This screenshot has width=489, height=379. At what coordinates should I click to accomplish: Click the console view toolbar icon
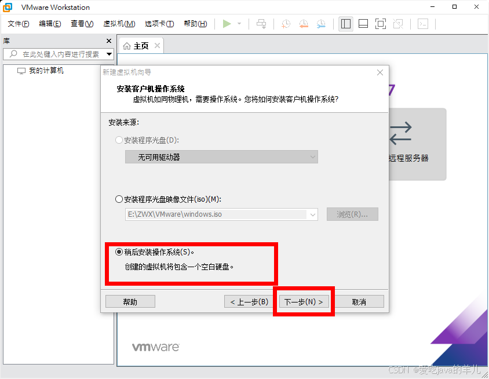[x=422, y=24]
